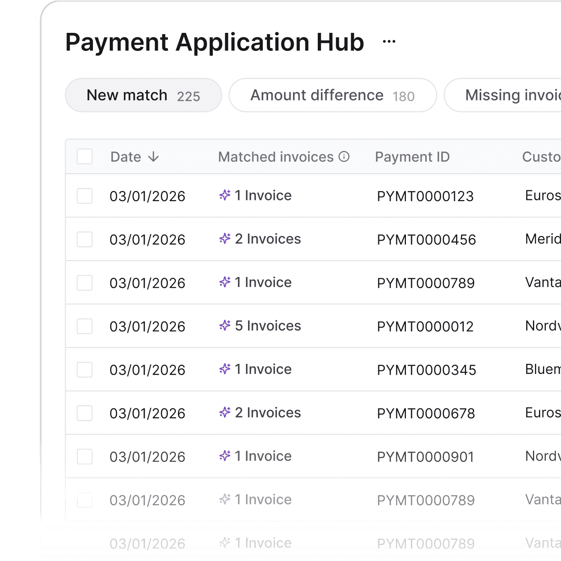This screenshot has width=561, height=561.
Task: Click the sparkle icon in PYMT0000012 row
Action: 225,325
